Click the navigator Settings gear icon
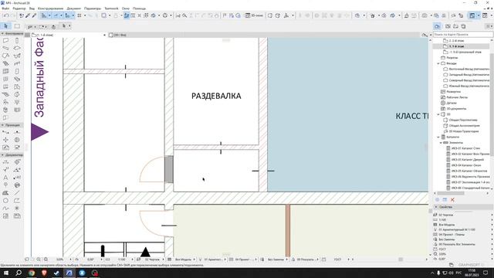Viewport: 494px width, 278px height. pyautogui.click(x=438, y=199)
